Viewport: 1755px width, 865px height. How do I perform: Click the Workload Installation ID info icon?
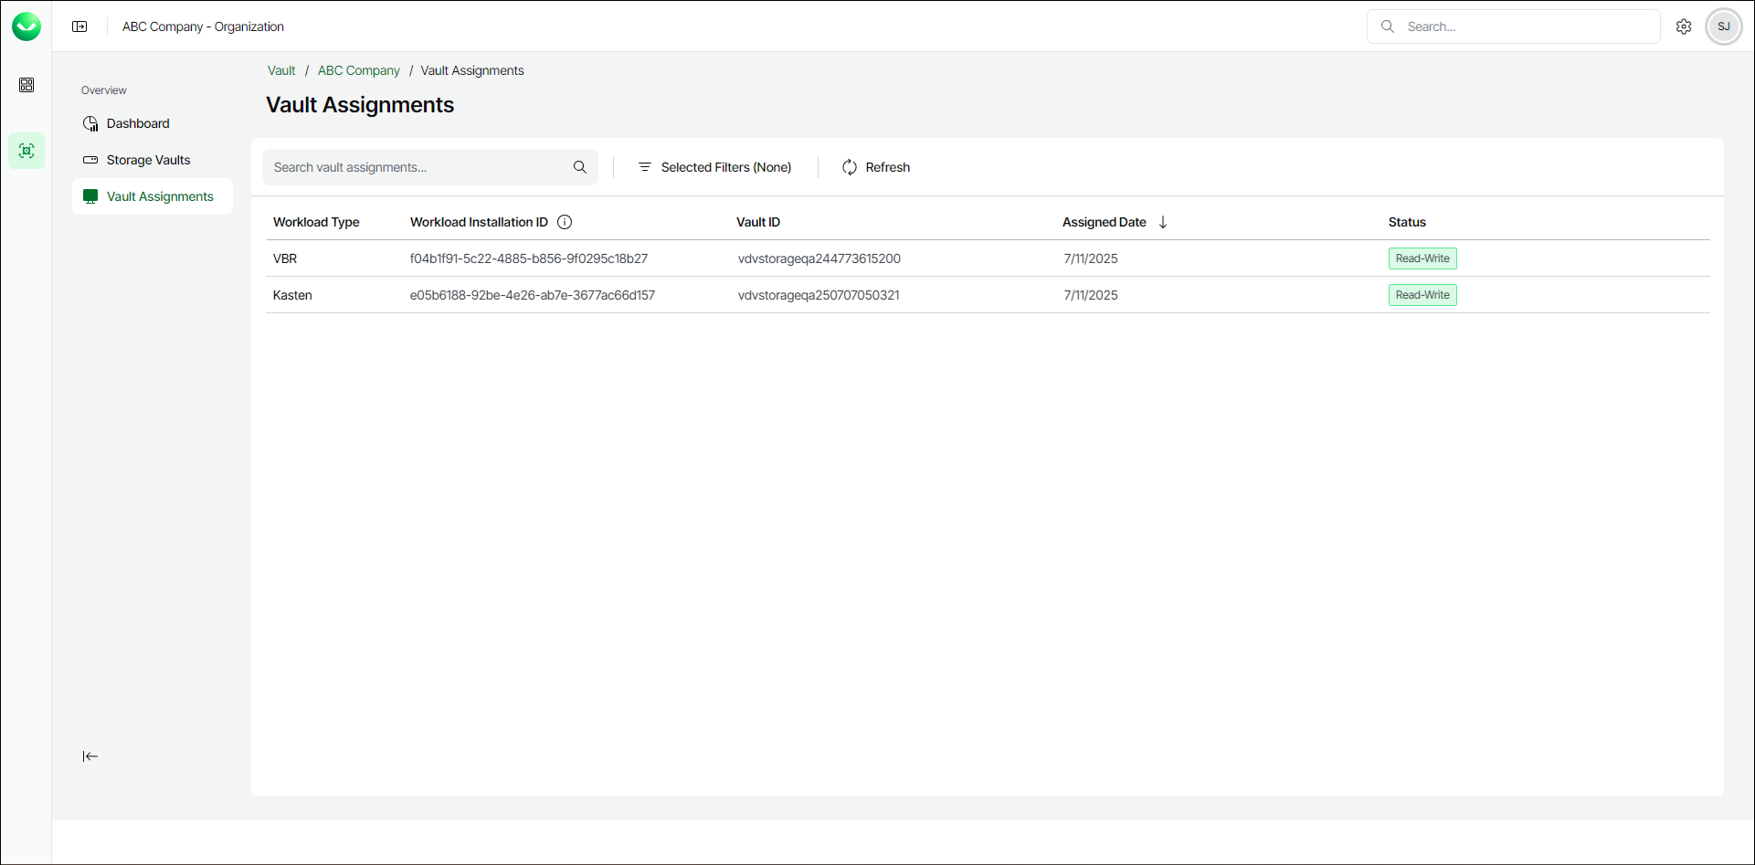pos(565,222)
